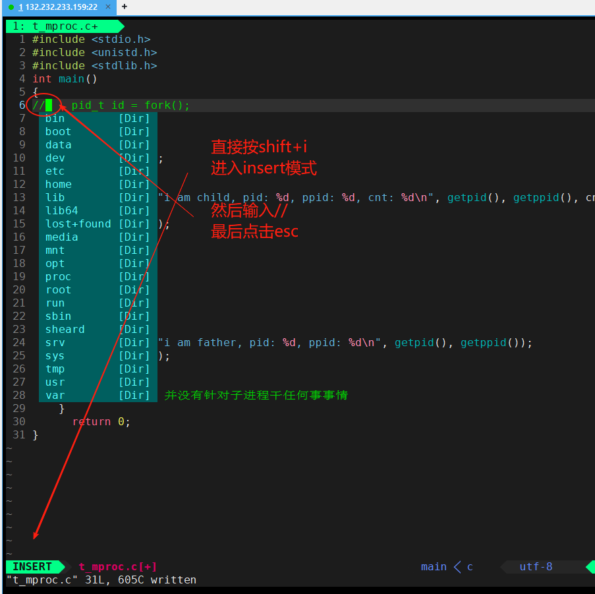Select 'sys' in completion popup

click(98, 355)
